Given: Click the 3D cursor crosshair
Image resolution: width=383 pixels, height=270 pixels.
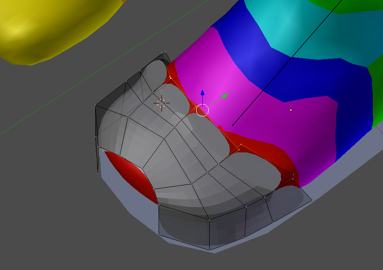Looking at the screenshot, I should coord(161,103).
